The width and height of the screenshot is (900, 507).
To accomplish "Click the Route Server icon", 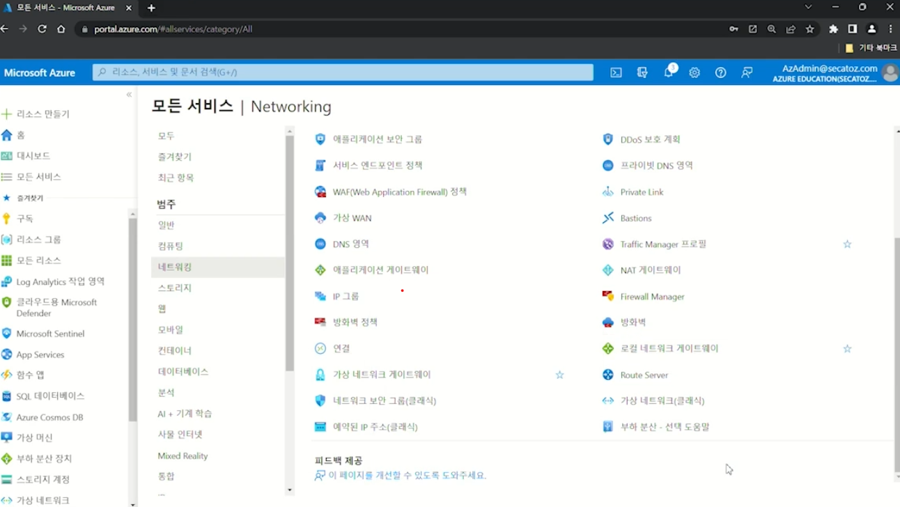I will 608,375.
